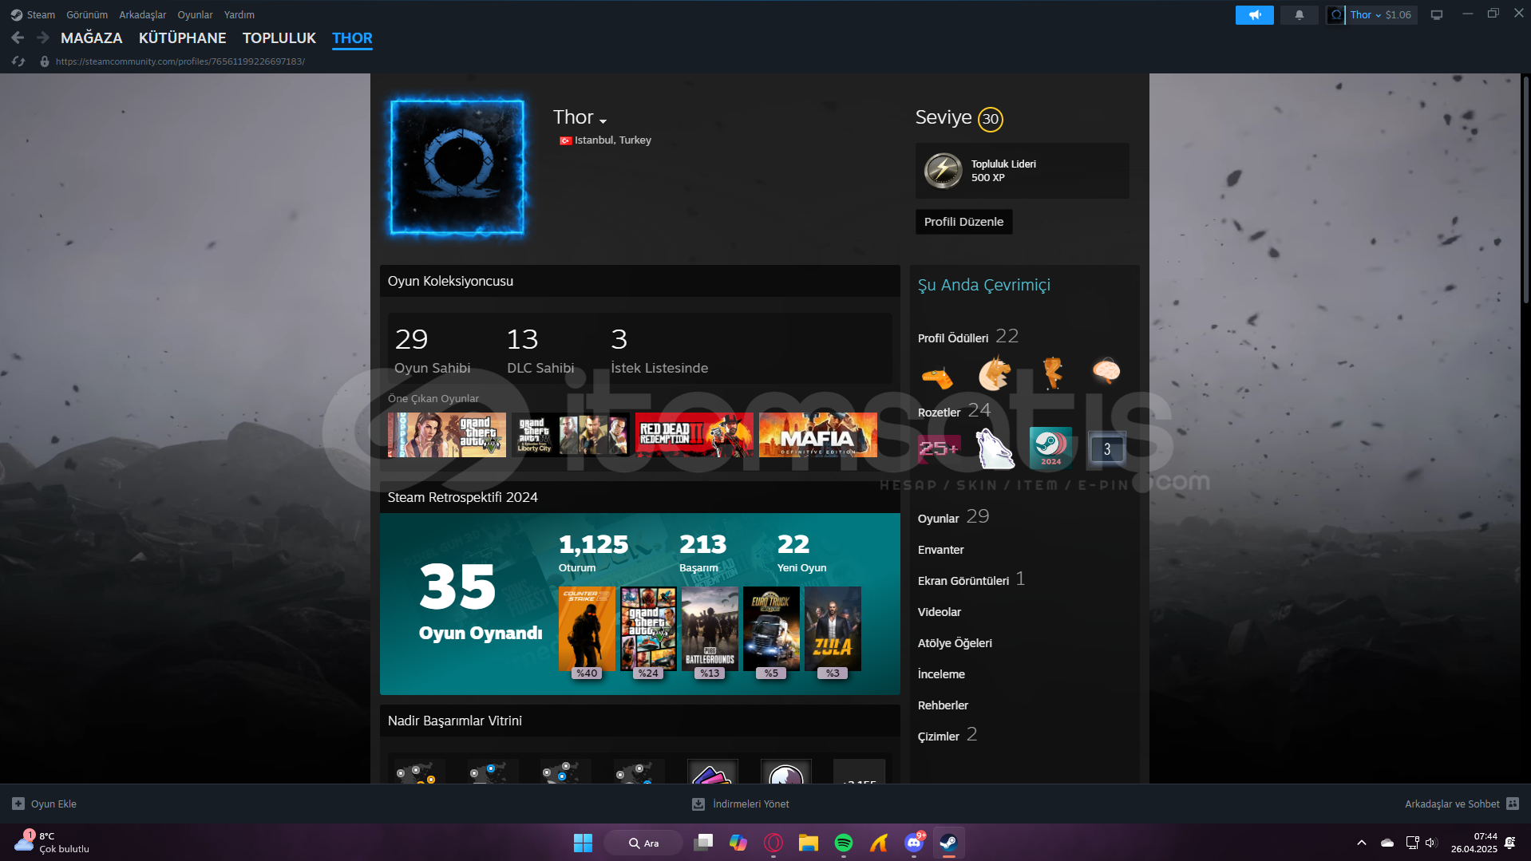Open the white wolf badge
The image size is (1531, 861).
tap(995, 448)
